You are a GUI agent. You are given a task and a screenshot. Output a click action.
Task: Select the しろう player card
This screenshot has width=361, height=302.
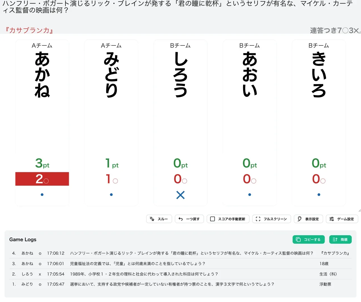[180, 123]
